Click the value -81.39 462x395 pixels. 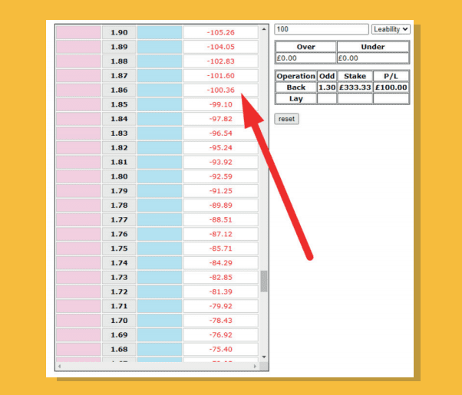(221, 291)
